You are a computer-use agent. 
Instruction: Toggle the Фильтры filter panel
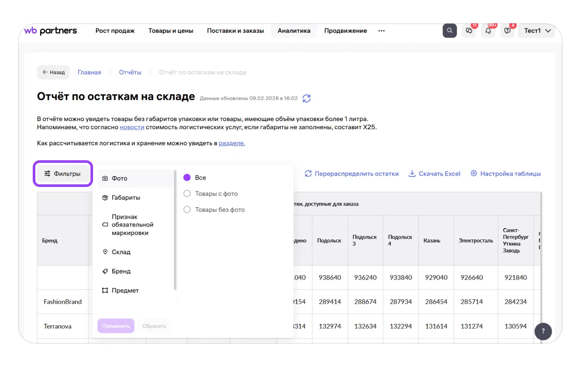click(63, 174)
